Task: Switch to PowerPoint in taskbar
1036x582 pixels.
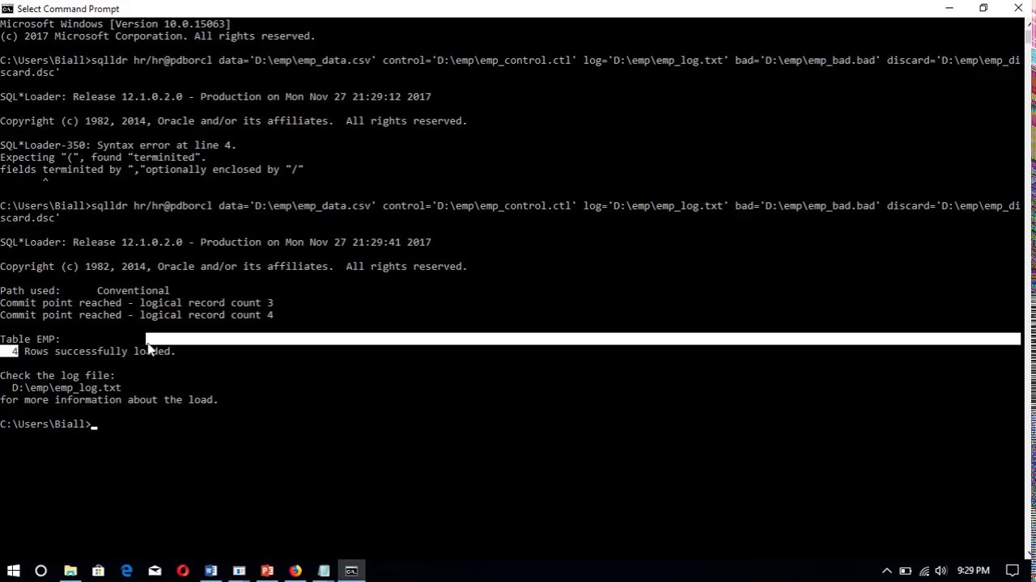Action: point(267,571)
